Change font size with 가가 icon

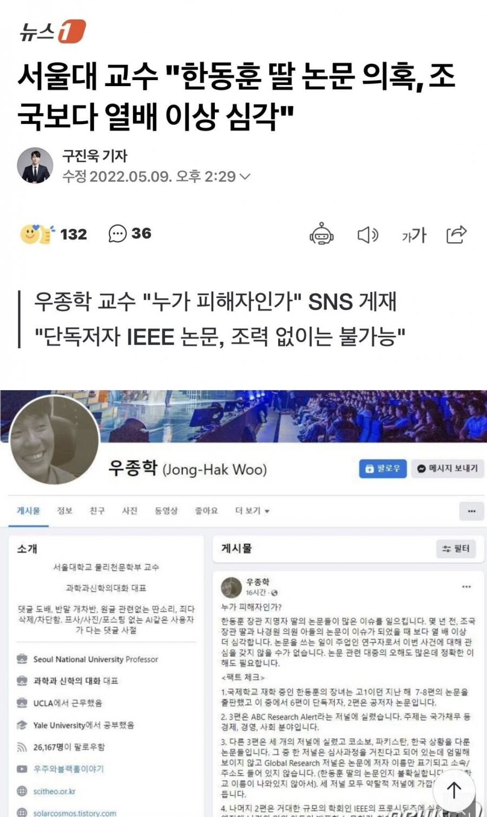pyautogui.click(x=414, y=235)
